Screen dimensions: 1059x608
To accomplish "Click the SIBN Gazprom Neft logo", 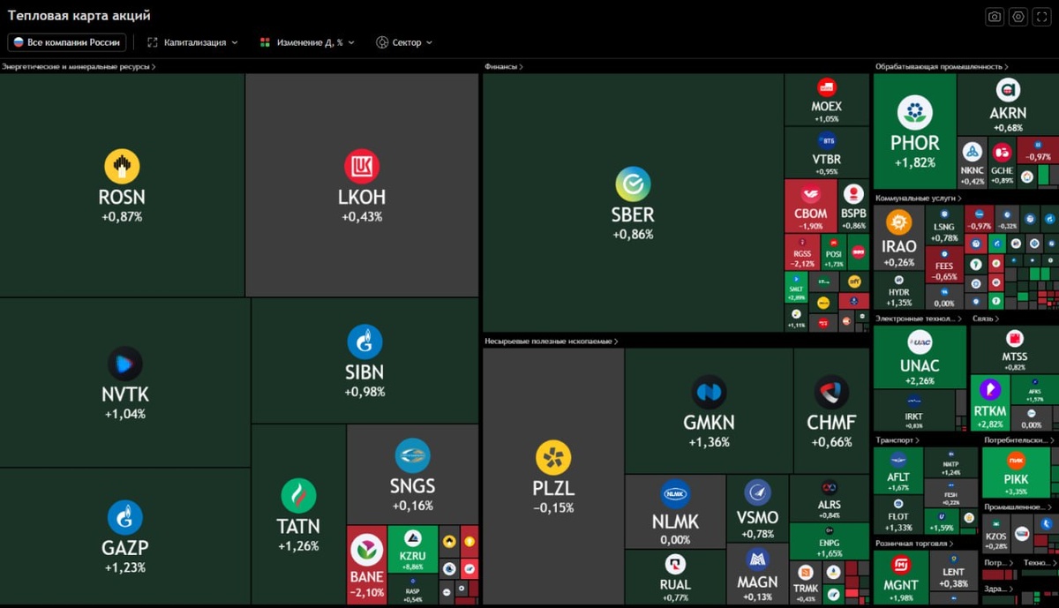I will (x=364, y=342).
